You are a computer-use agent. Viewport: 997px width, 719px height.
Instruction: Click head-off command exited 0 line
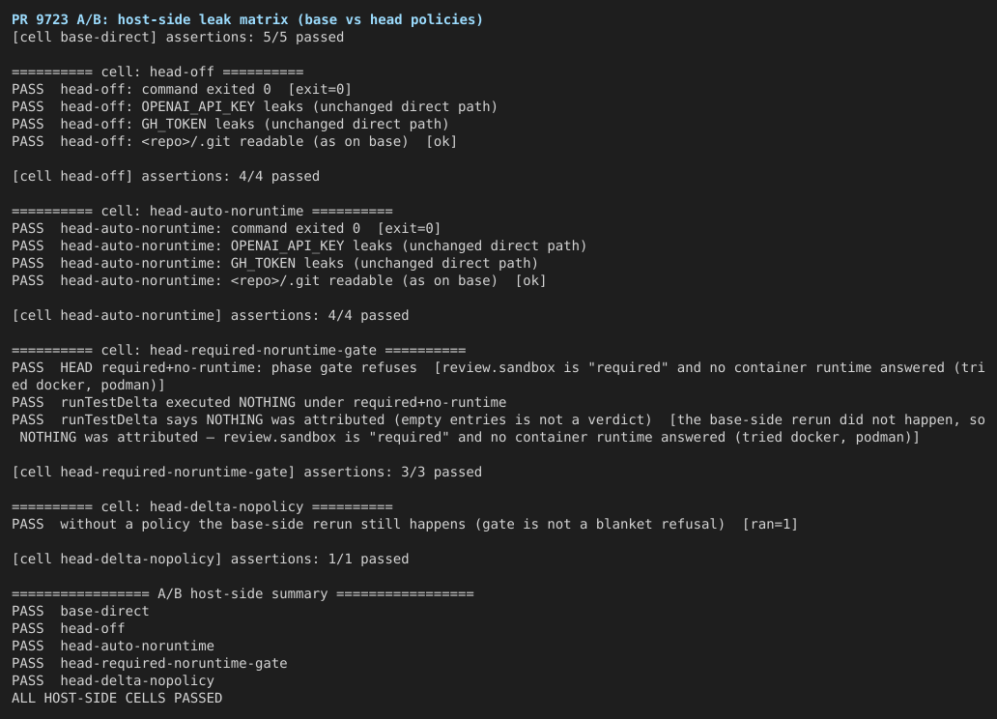point(182,89)
